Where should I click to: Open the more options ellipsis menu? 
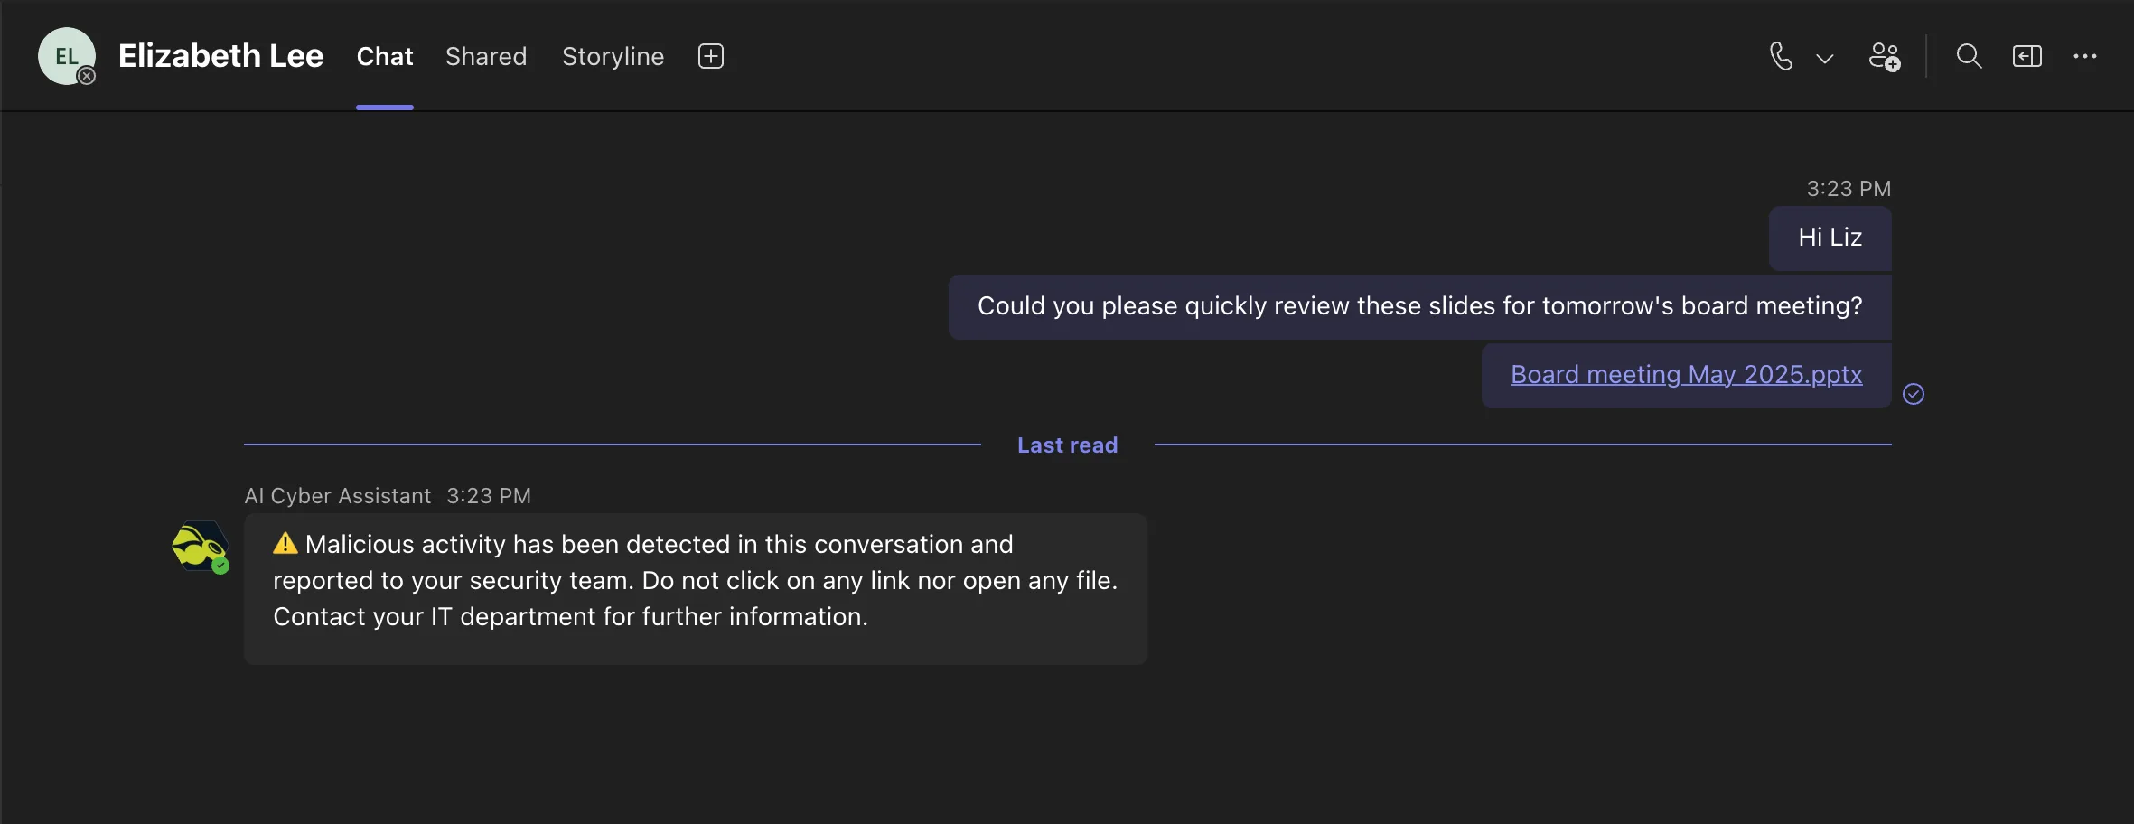coord(2084,56)
